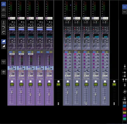This screenshot has height=124, width=127.
Task: Click the Aux icon in left sidebar
Action: 3,62
